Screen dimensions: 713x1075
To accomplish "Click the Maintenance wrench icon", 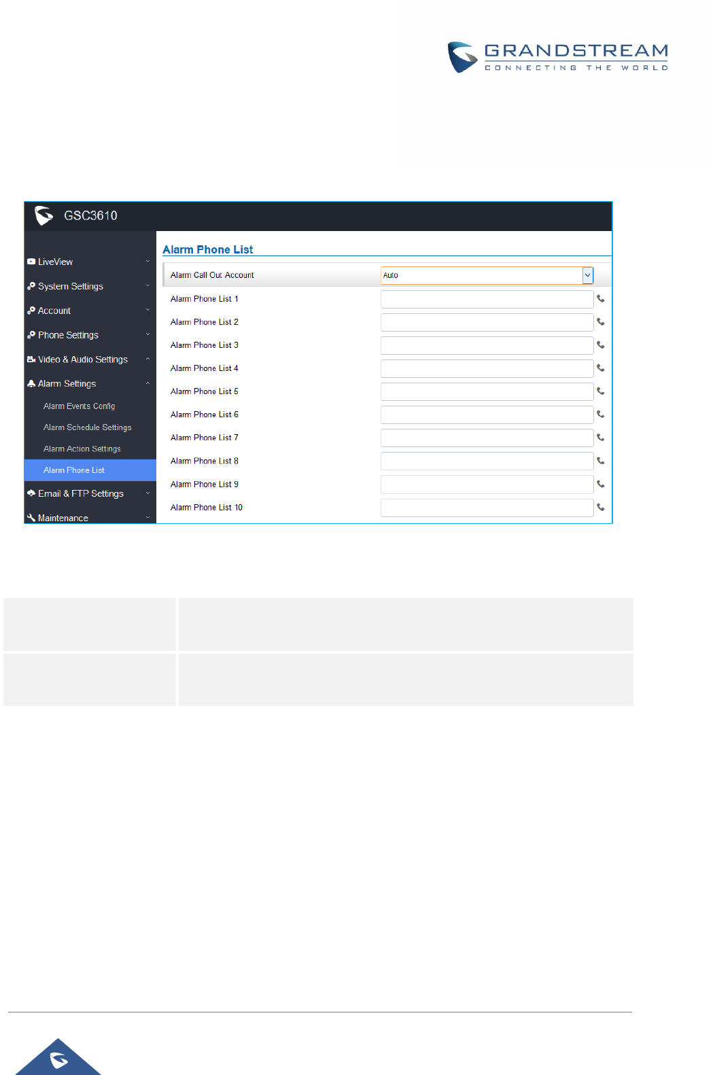I will tap(31, 518).
